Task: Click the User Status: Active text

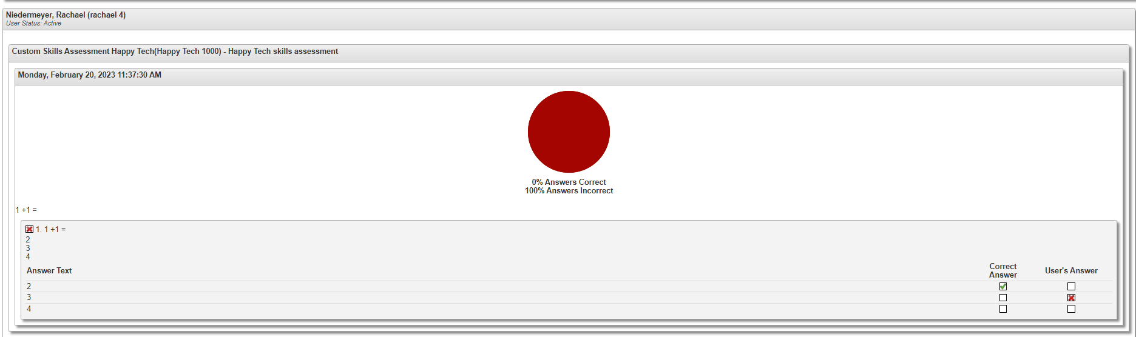Action: [33, 24]
